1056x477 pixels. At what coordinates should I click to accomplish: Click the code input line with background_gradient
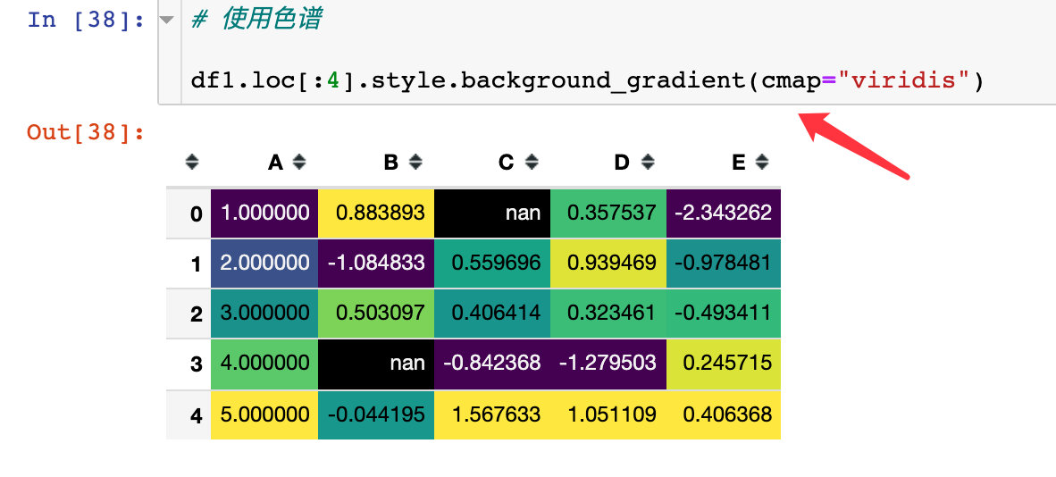click(x=587, y=81)
